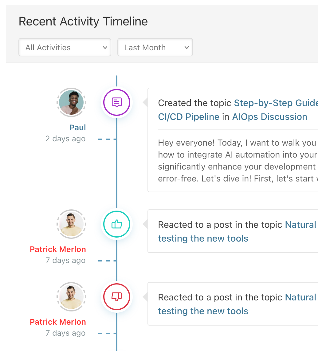Viewport: 318px width, 351px height.
Task: Click the teal thumbs-up reaction icon
Action: click(x=116, y=224)
